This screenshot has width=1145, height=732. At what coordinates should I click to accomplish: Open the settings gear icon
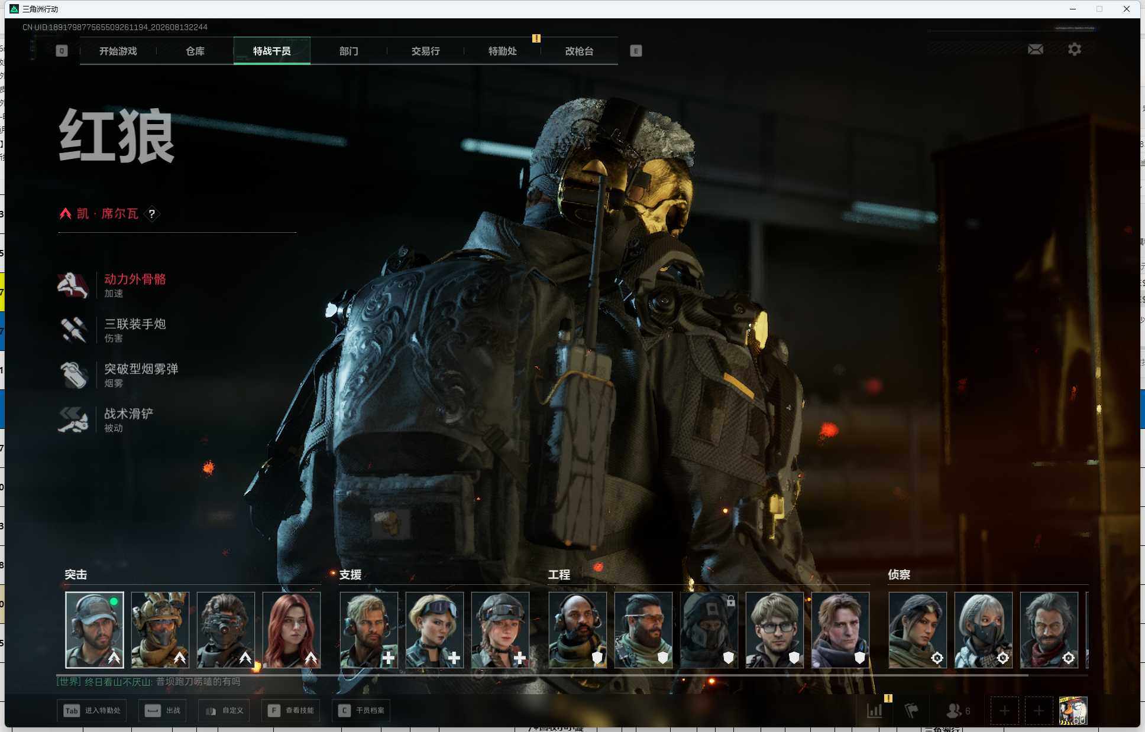(1075, 49)
